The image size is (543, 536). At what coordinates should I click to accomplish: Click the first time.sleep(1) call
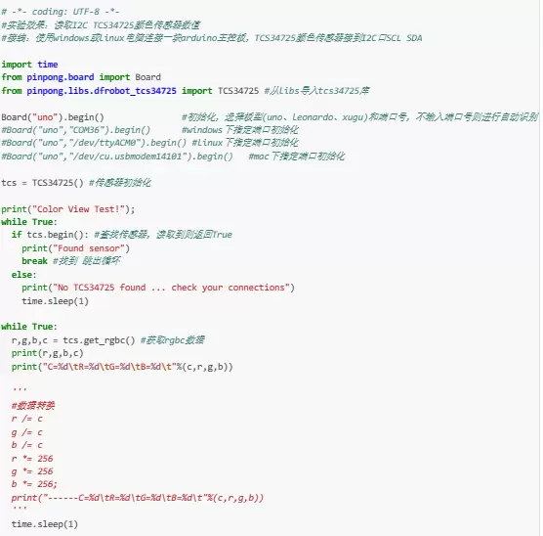(55, 301)
